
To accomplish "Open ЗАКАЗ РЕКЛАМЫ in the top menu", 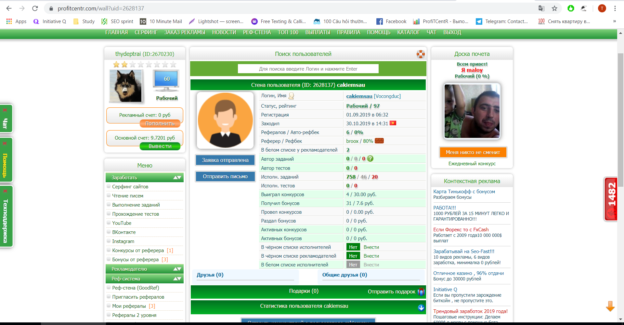I will click(x=185, y=33).
